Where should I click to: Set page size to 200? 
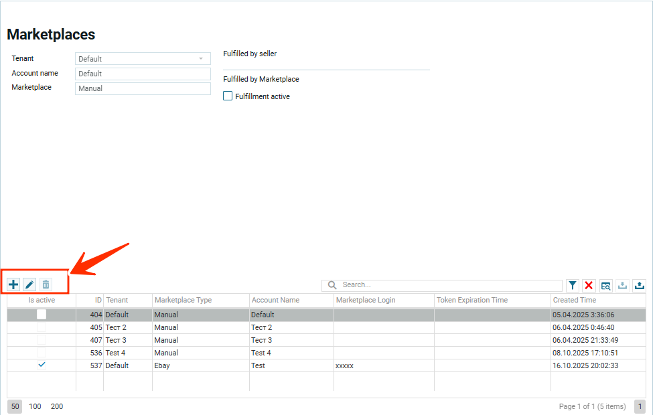click(x=57, y=406)
